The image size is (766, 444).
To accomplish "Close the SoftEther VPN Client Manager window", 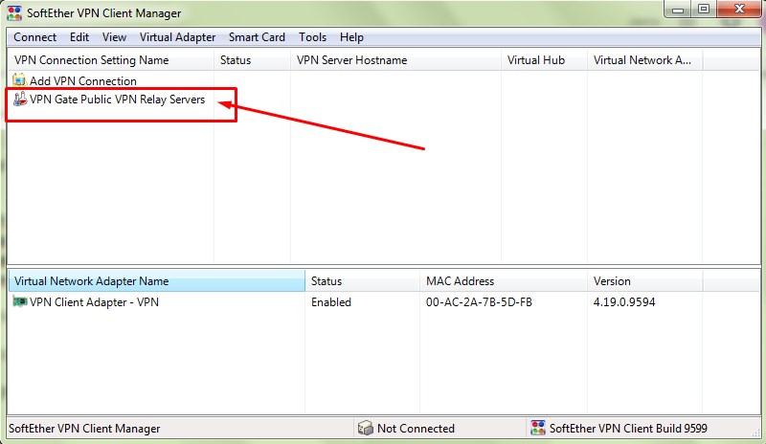I will click(739, 10).
